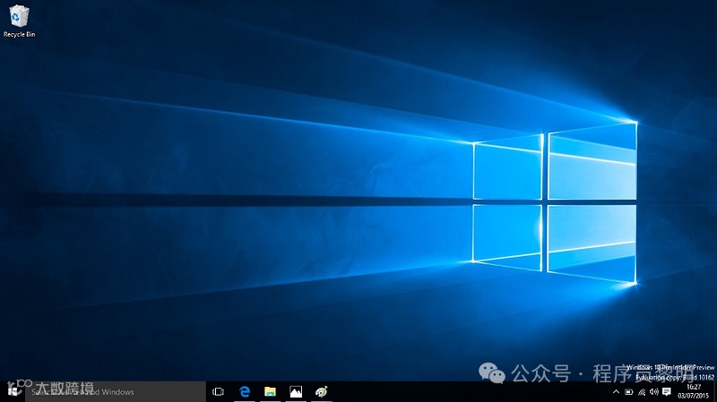Open the Photos app on the taskbar

pyautogui.click(x=296, y=392)
